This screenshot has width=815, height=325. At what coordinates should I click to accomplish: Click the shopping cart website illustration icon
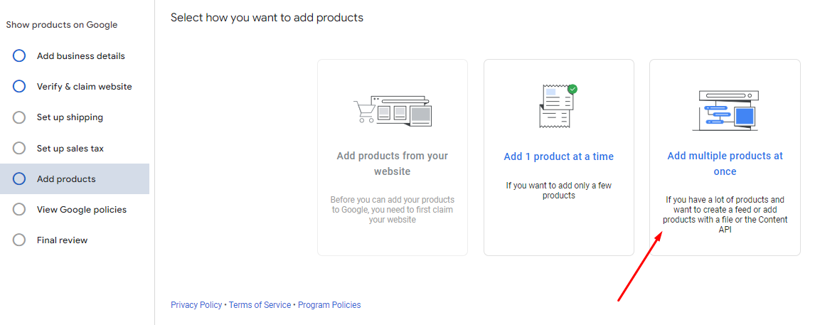coord(393,111)
